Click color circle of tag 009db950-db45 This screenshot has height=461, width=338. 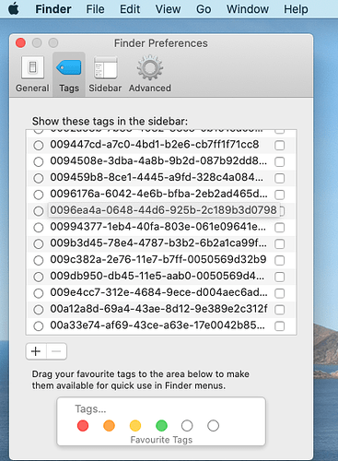click(x=39, y=277)
